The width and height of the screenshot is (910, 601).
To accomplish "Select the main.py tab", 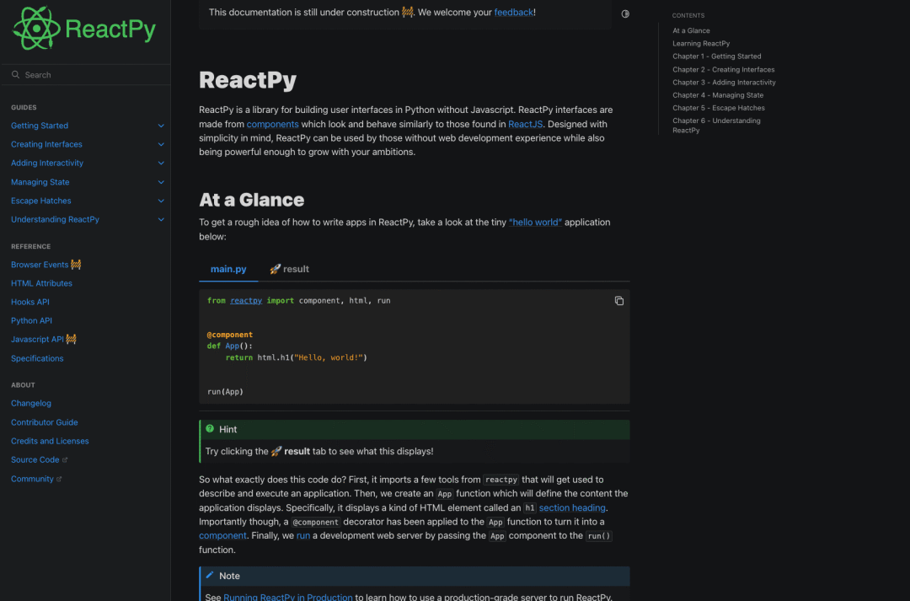I will pyautogui.click(x=228, y=269).
